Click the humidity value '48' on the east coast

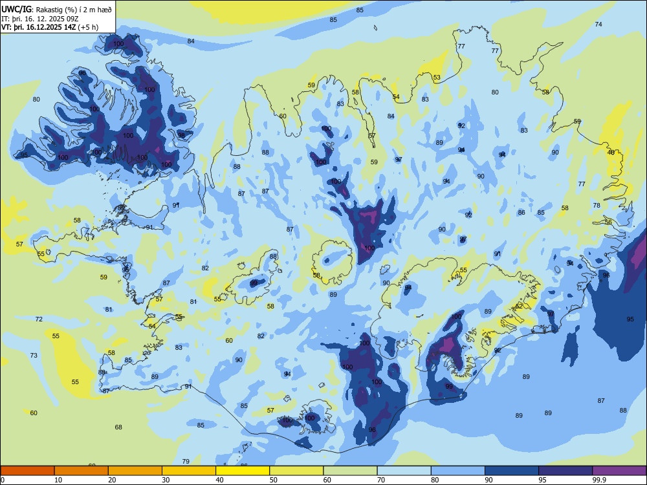pos(611,152)
